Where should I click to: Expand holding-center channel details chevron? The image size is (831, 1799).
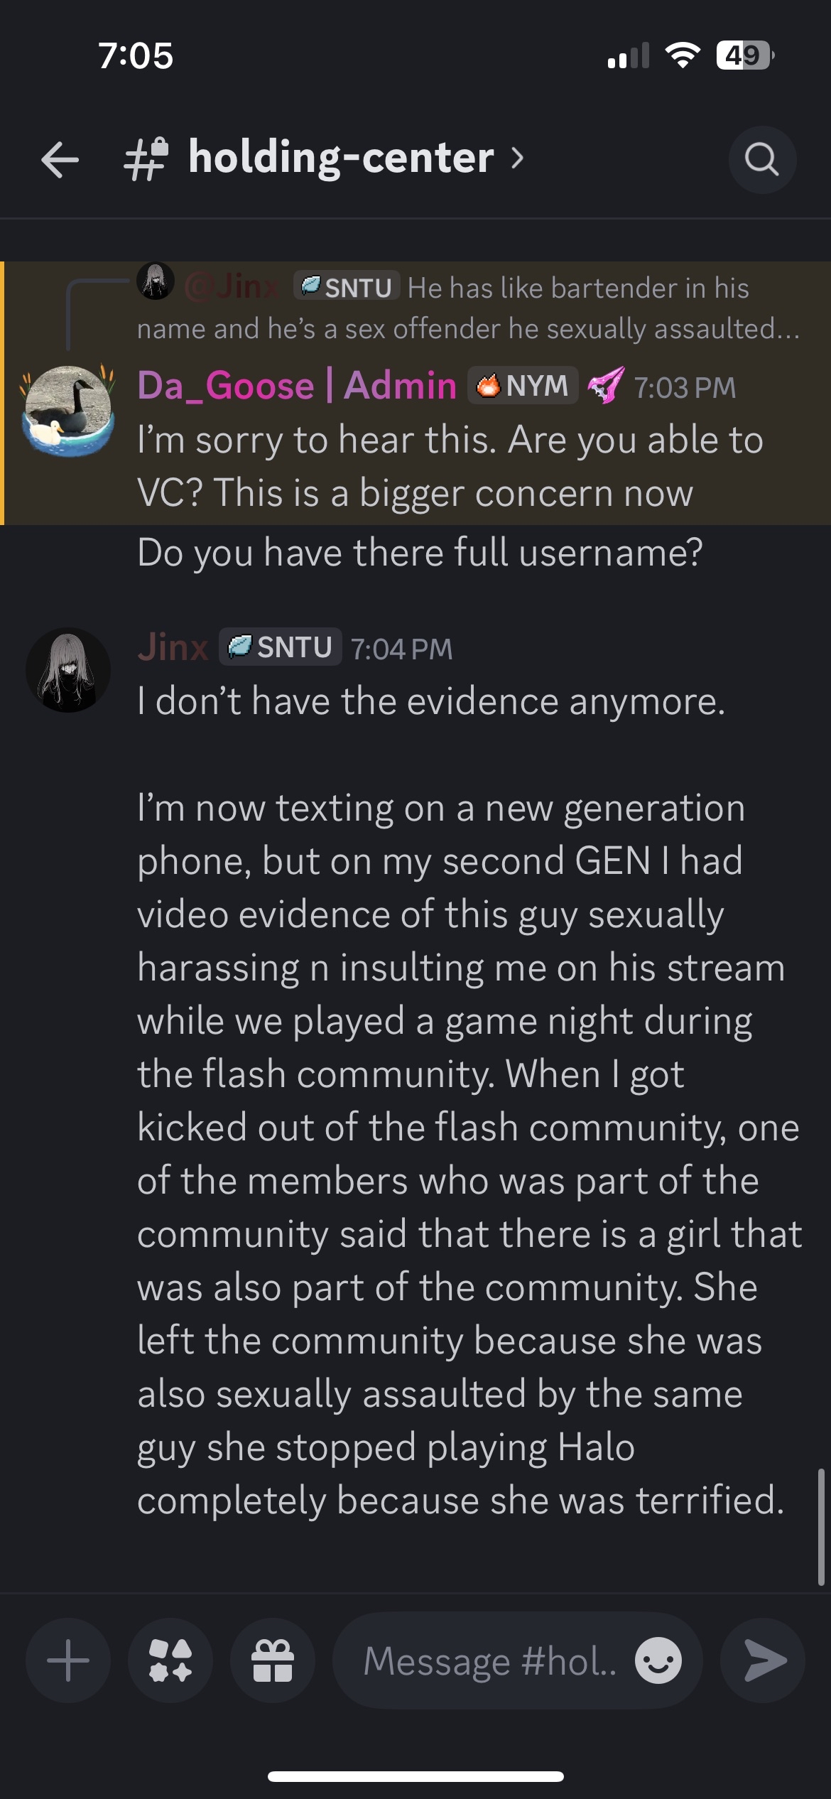coord(518,158)
